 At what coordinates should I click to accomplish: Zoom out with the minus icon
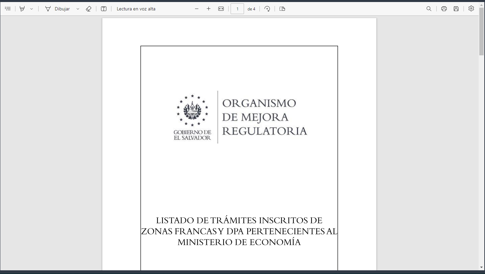point(197,9)
